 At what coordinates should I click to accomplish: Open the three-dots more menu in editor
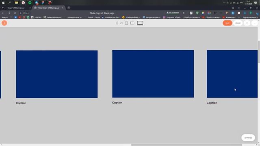255,23
